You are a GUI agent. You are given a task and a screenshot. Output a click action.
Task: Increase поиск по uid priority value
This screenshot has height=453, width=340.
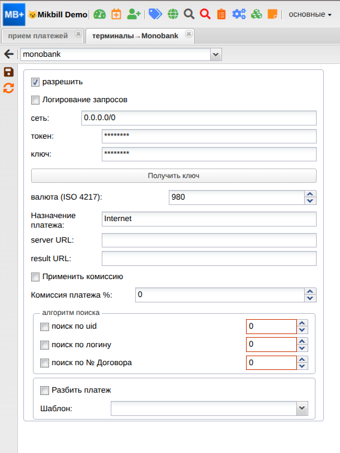tap(302, 323)
